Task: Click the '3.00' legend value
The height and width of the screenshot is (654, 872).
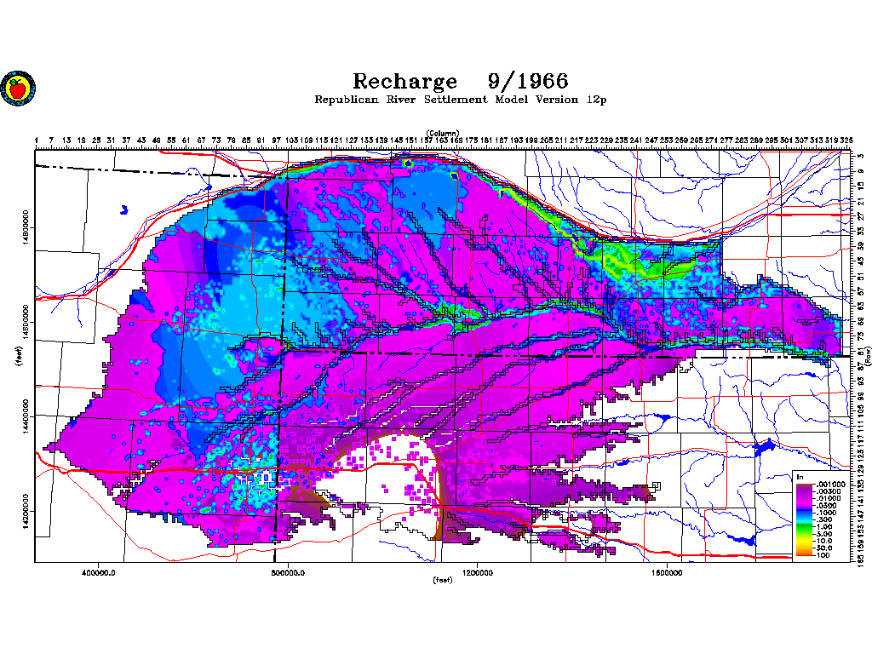Action: coord(824,534)
